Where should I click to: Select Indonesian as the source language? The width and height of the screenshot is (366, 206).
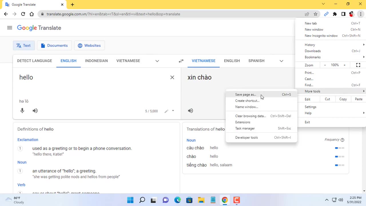96,61
